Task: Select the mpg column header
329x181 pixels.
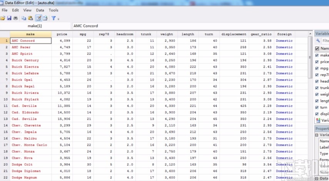Action: tap(83, 34)
